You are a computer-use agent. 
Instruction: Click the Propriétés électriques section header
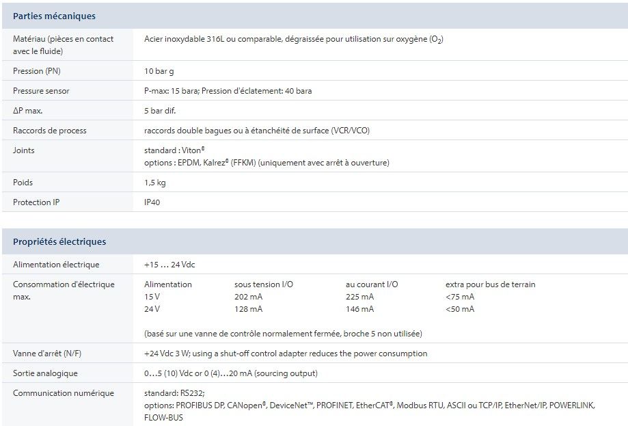59,241
